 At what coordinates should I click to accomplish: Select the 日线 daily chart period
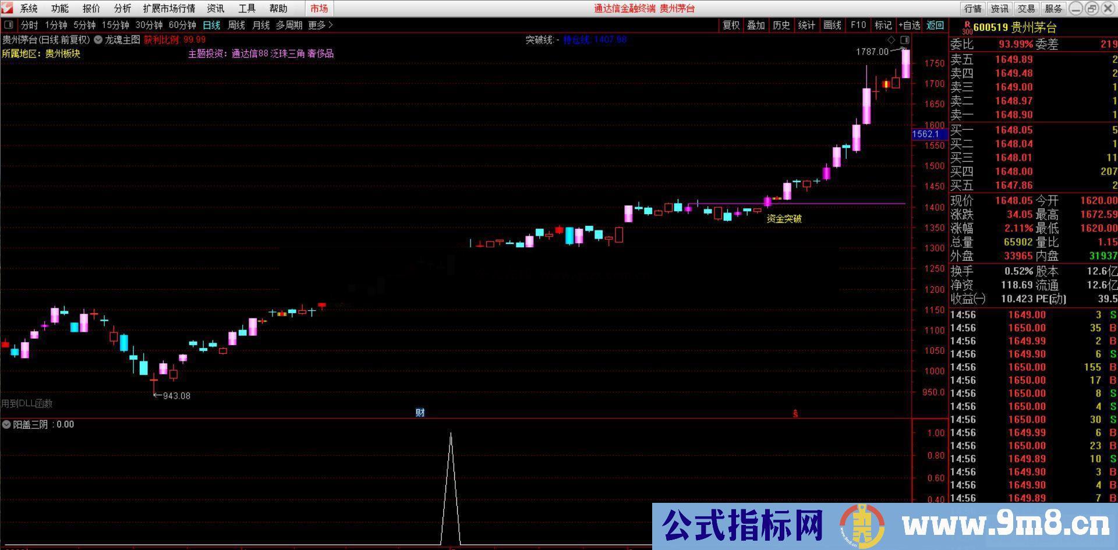click(211, 25)
